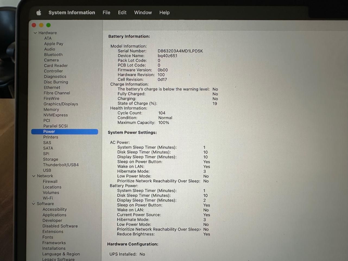348x261 pixels.
Task: Select PCI in the sidebar
Action: (47, 120)
